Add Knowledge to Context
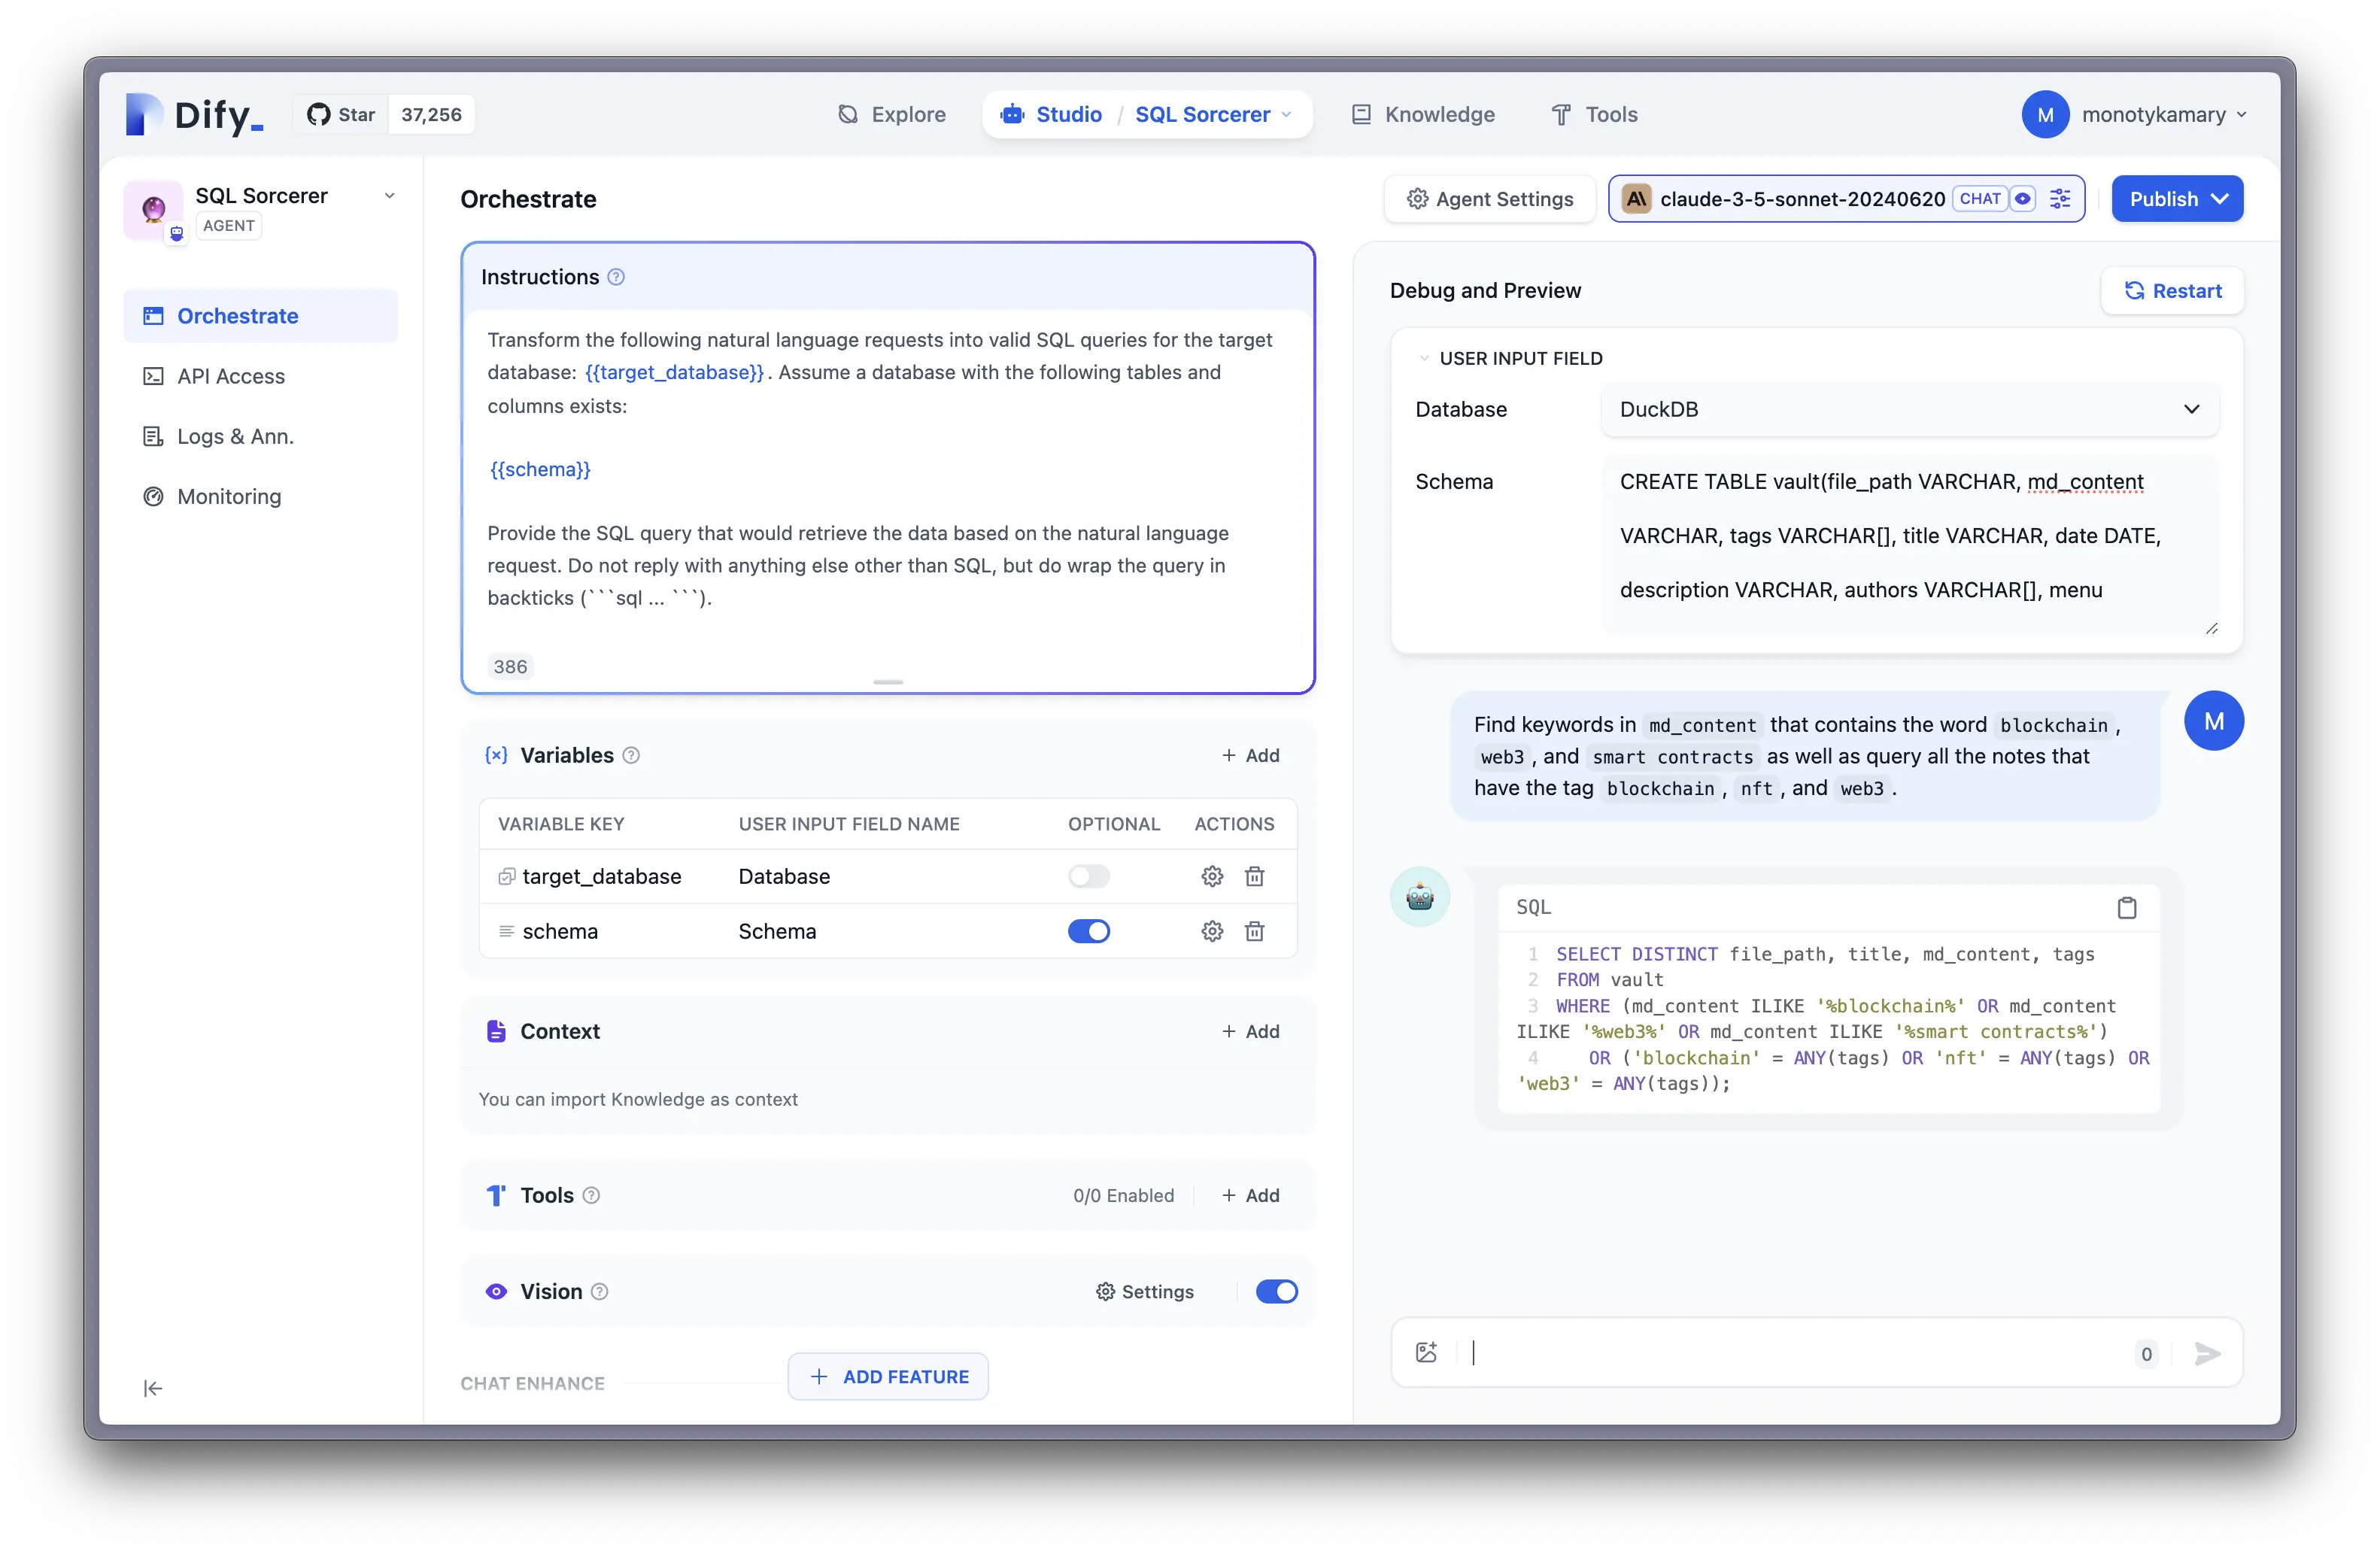Image resolution: width=2380 pixels, height=1551 pixels. (x=1250, y=1031)
